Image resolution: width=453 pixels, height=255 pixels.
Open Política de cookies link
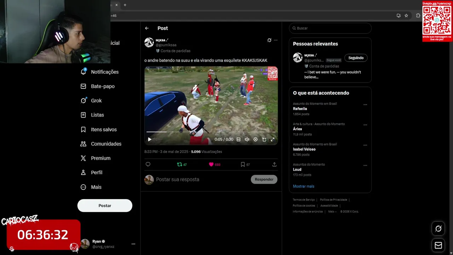tap(304, 206)
